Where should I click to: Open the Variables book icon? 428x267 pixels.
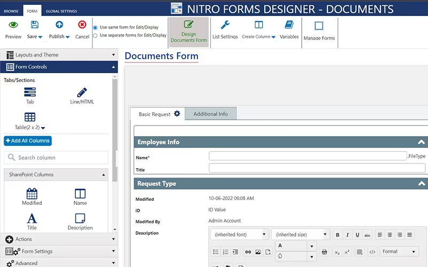[x=289, y=25]
